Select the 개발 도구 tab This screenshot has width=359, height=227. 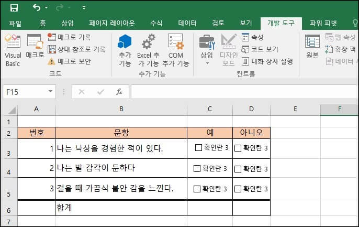point(281,24)
